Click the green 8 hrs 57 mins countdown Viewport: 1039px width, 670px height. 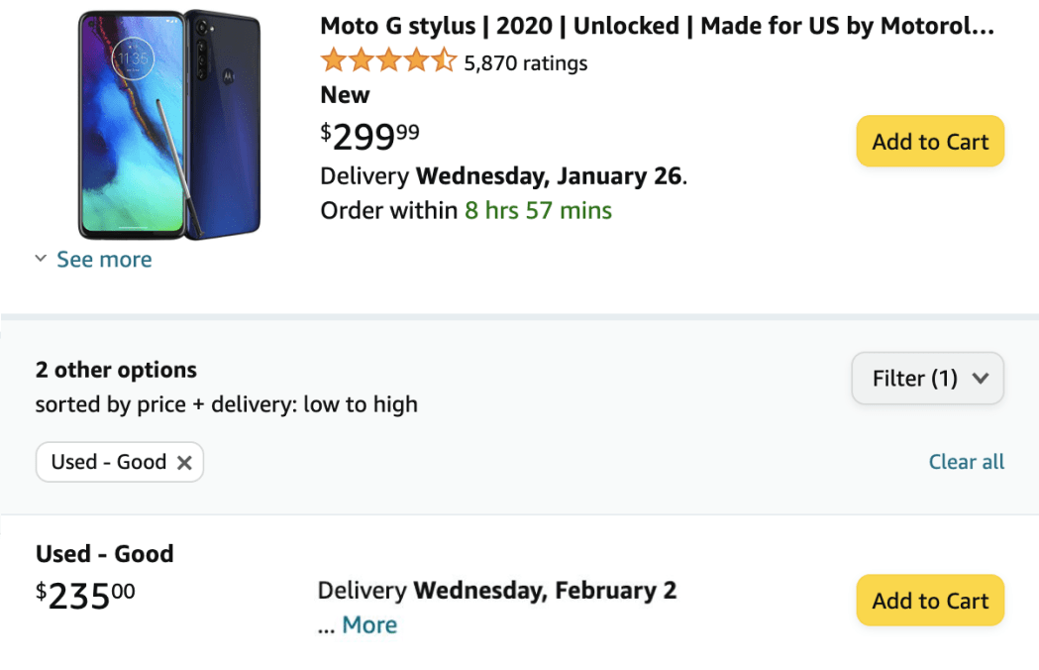pyautogui.click(x=539, y=211)
